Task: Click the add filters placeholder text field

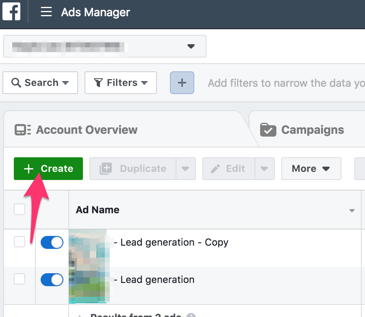Action: (x=286, y=83)
